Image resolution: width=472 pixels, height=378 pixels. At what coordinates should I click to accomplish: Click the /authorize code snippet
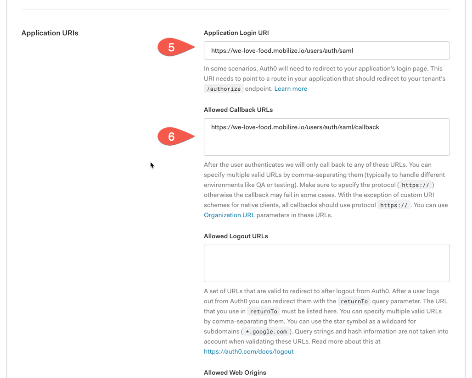coord(224,89)
